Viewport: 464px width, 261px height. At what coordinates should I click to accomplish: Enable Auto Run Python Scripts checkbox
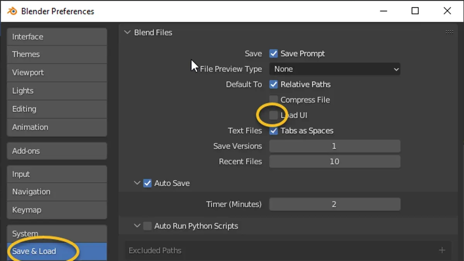147,226
